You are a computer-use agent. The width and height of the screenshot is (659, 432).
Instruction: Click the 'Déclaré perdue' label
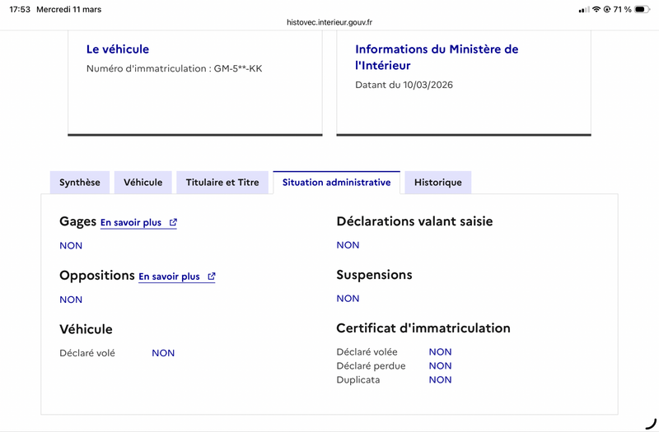click(x=371, y=365)
